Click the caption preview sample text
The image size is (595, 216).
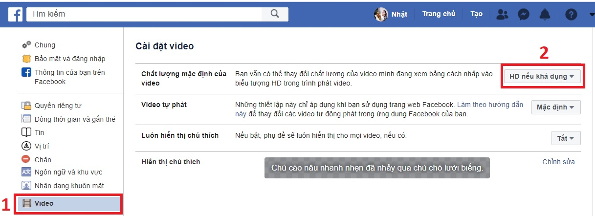pyautogui.click(x=377, y=168)
